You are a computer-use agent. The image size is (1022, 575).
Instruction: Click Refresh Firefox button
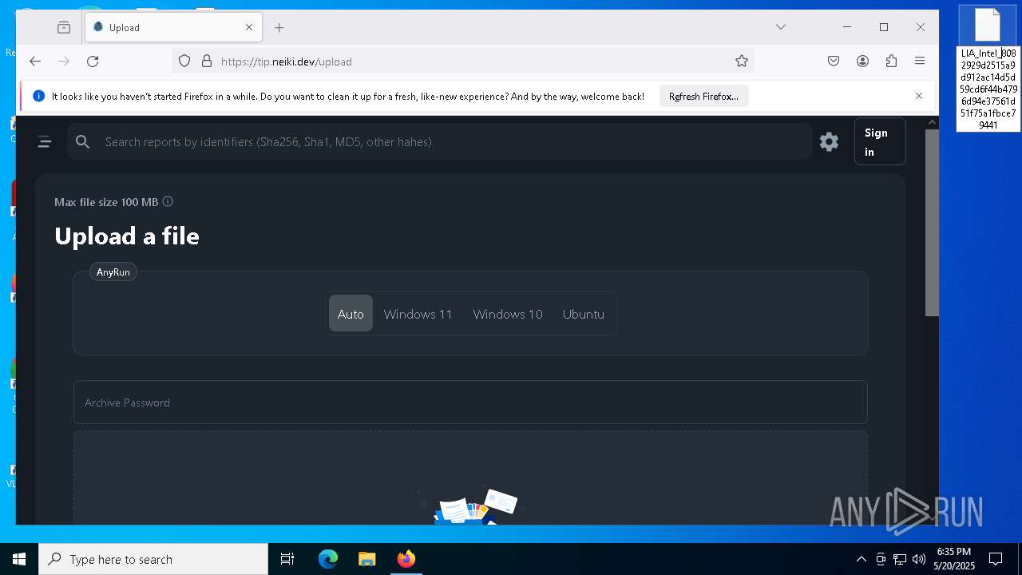point(703,96)
